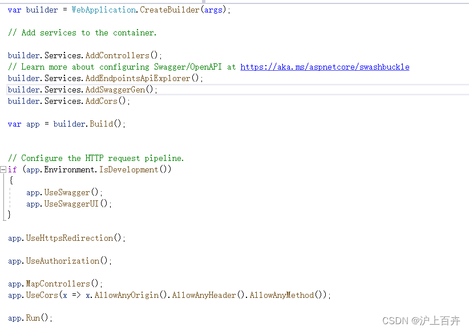Open the https://aka.ms/aspnetcore/swashbuckle link
469x331 pixels.
[x=325, y=66]
